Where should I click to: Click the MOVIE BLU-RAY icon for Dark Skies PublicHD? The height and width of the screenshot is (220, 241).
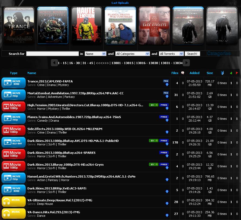tap(14, 142)
